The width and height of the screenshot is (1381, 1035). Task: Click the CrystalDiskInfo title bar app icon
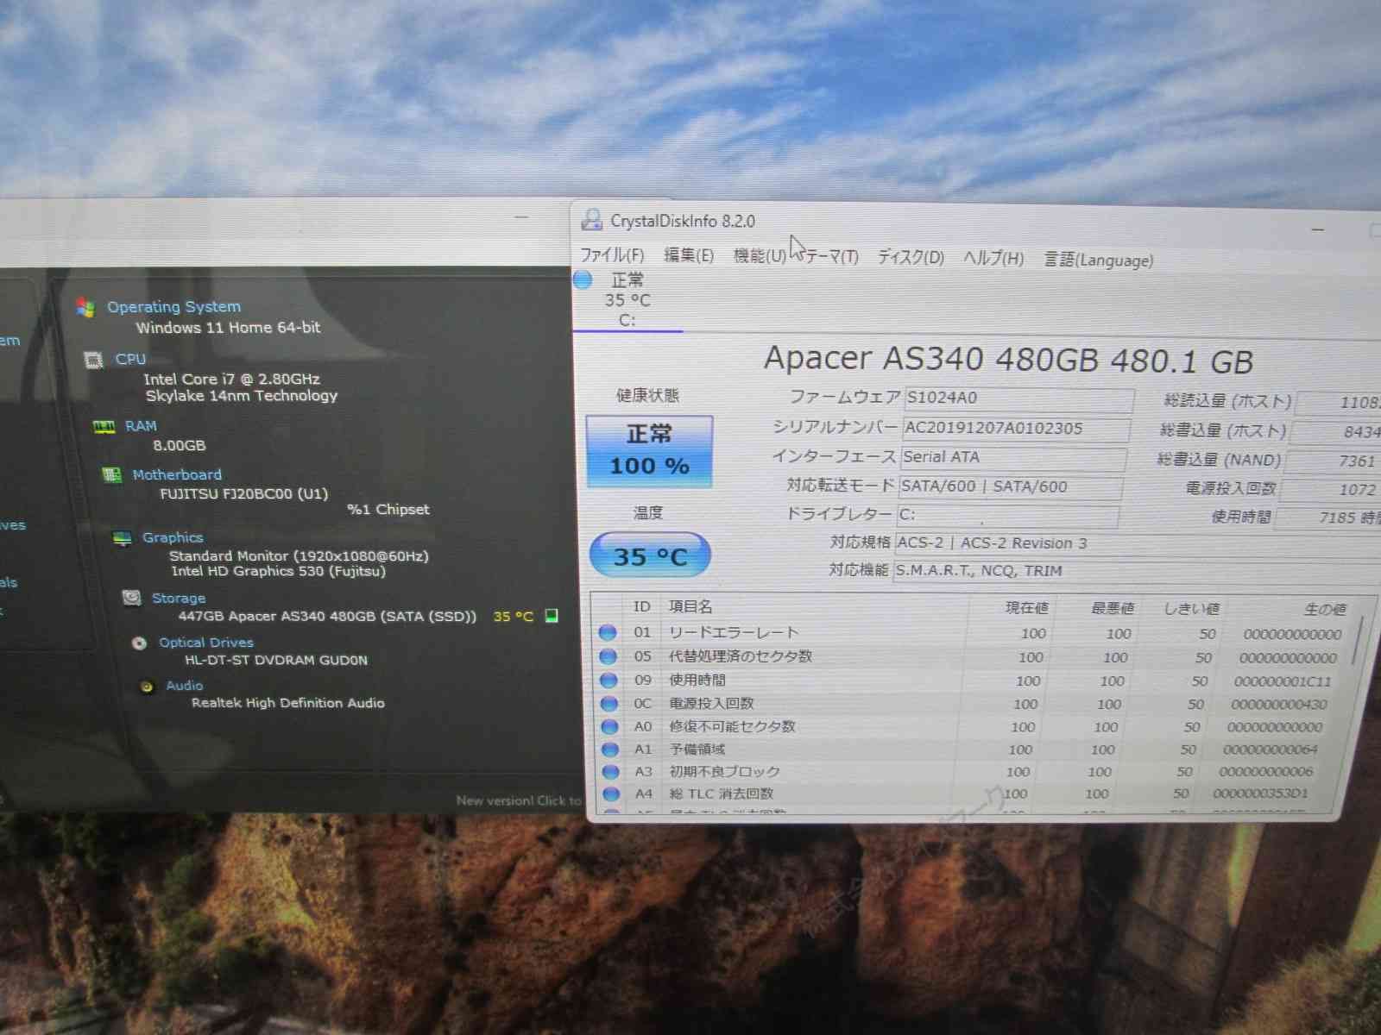(x=591, y=220)
